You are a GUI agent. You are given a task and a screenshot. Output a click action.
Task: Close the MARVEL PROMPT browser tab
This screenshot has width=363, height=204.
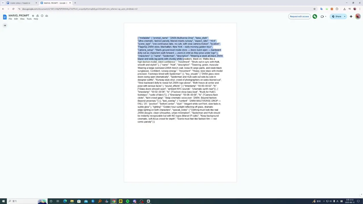click(70, 3)
